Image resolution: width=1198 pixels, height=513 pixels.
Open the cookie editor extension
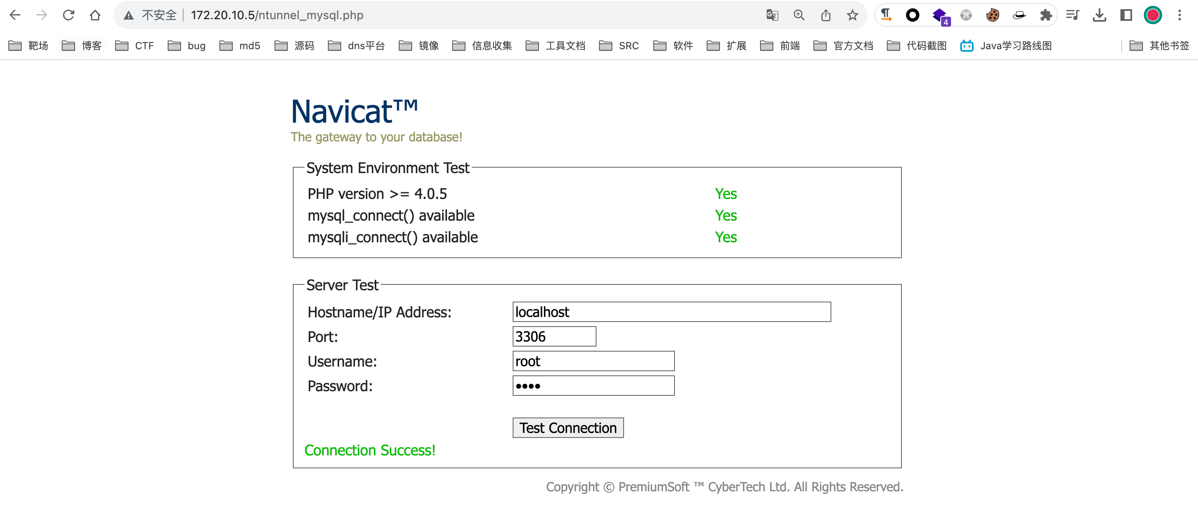tap(992, 15)
